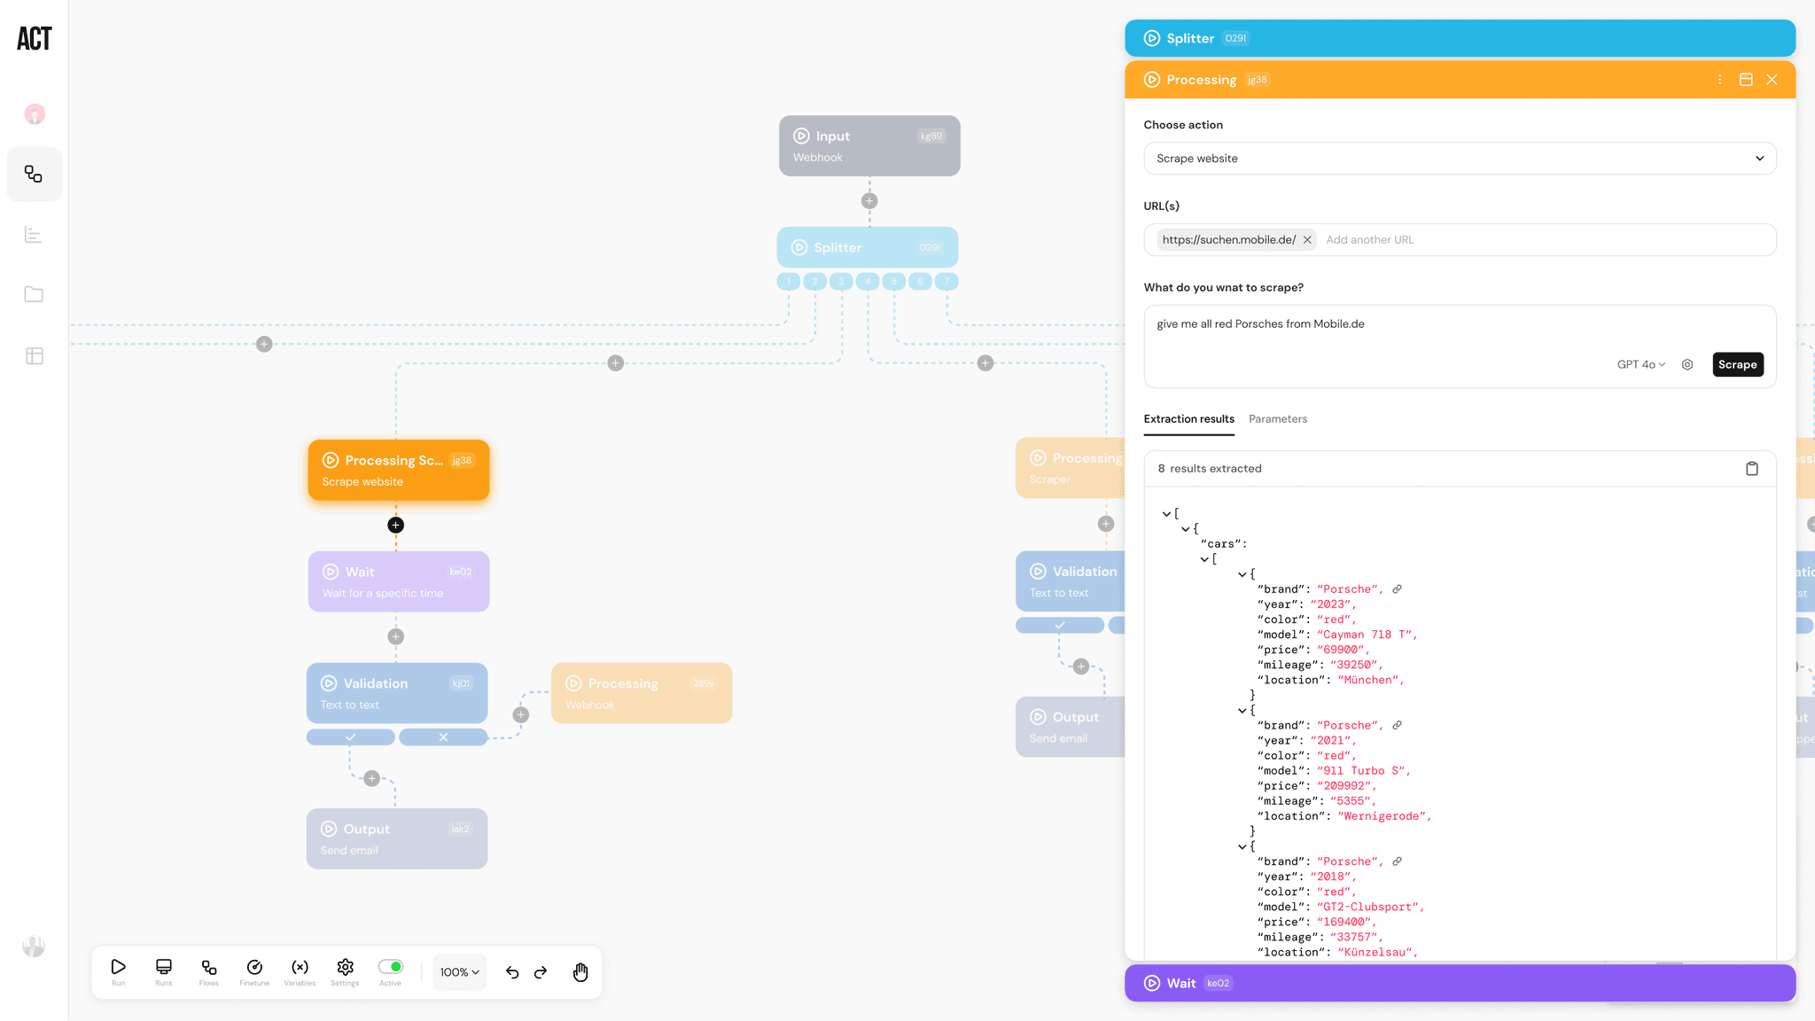
Task: Open the Scrape website action dropdown
Action: pos(1459,159)
